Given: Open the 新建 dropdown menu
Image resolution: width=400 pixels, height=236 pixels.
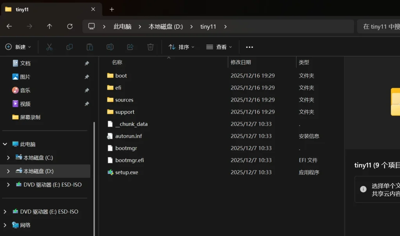Looking at the screenshot, I should click(18, 47).
